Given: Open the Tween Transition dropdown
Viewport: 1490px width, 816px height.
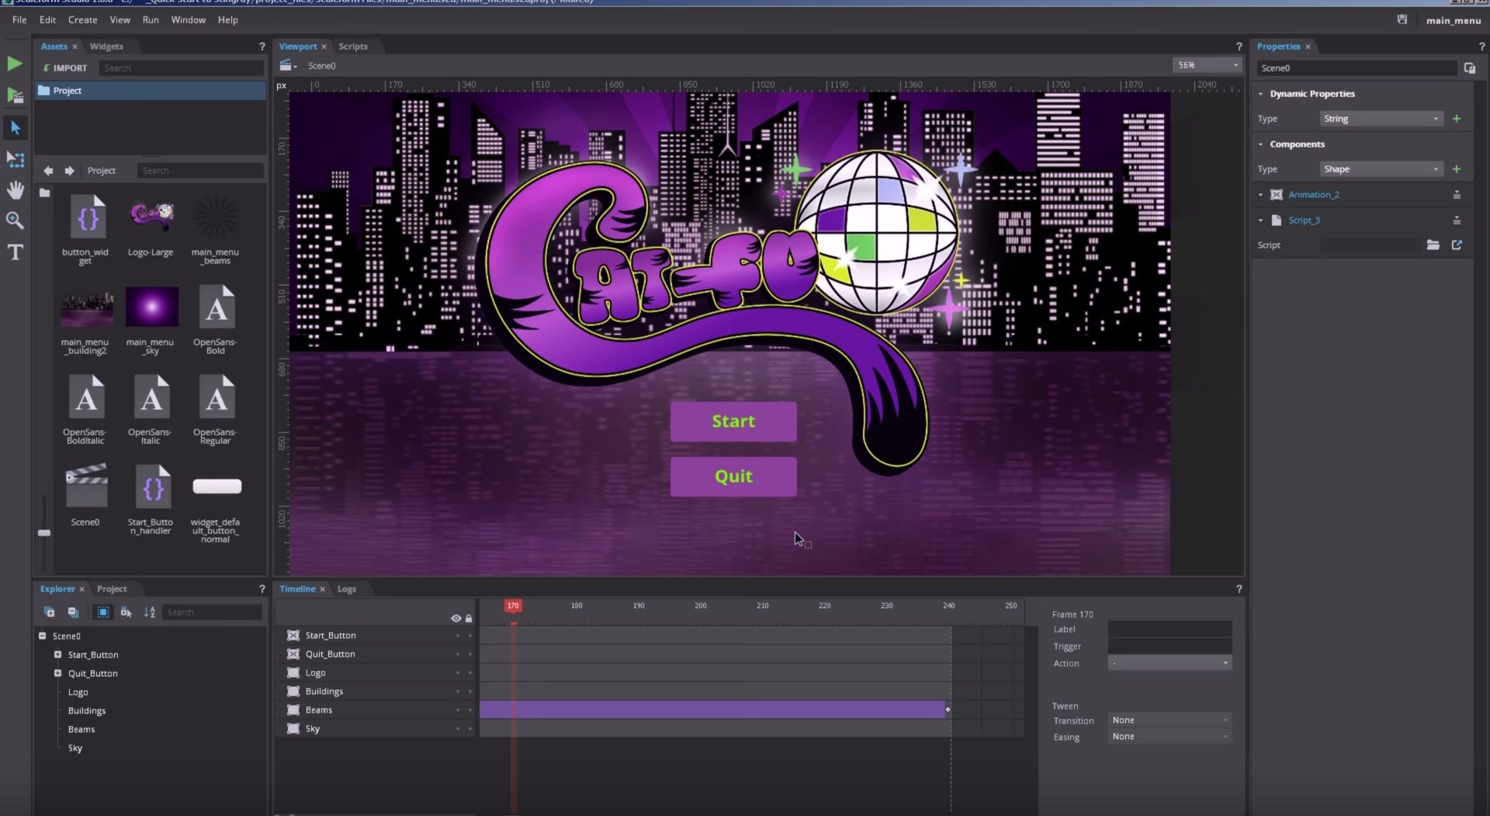Looking at the screenshot, I should pos(1169,721).
